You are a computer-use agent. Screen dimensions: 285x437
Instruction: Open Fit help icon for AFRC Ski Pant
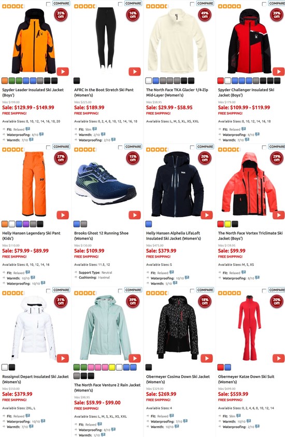(x=94, y=129)
